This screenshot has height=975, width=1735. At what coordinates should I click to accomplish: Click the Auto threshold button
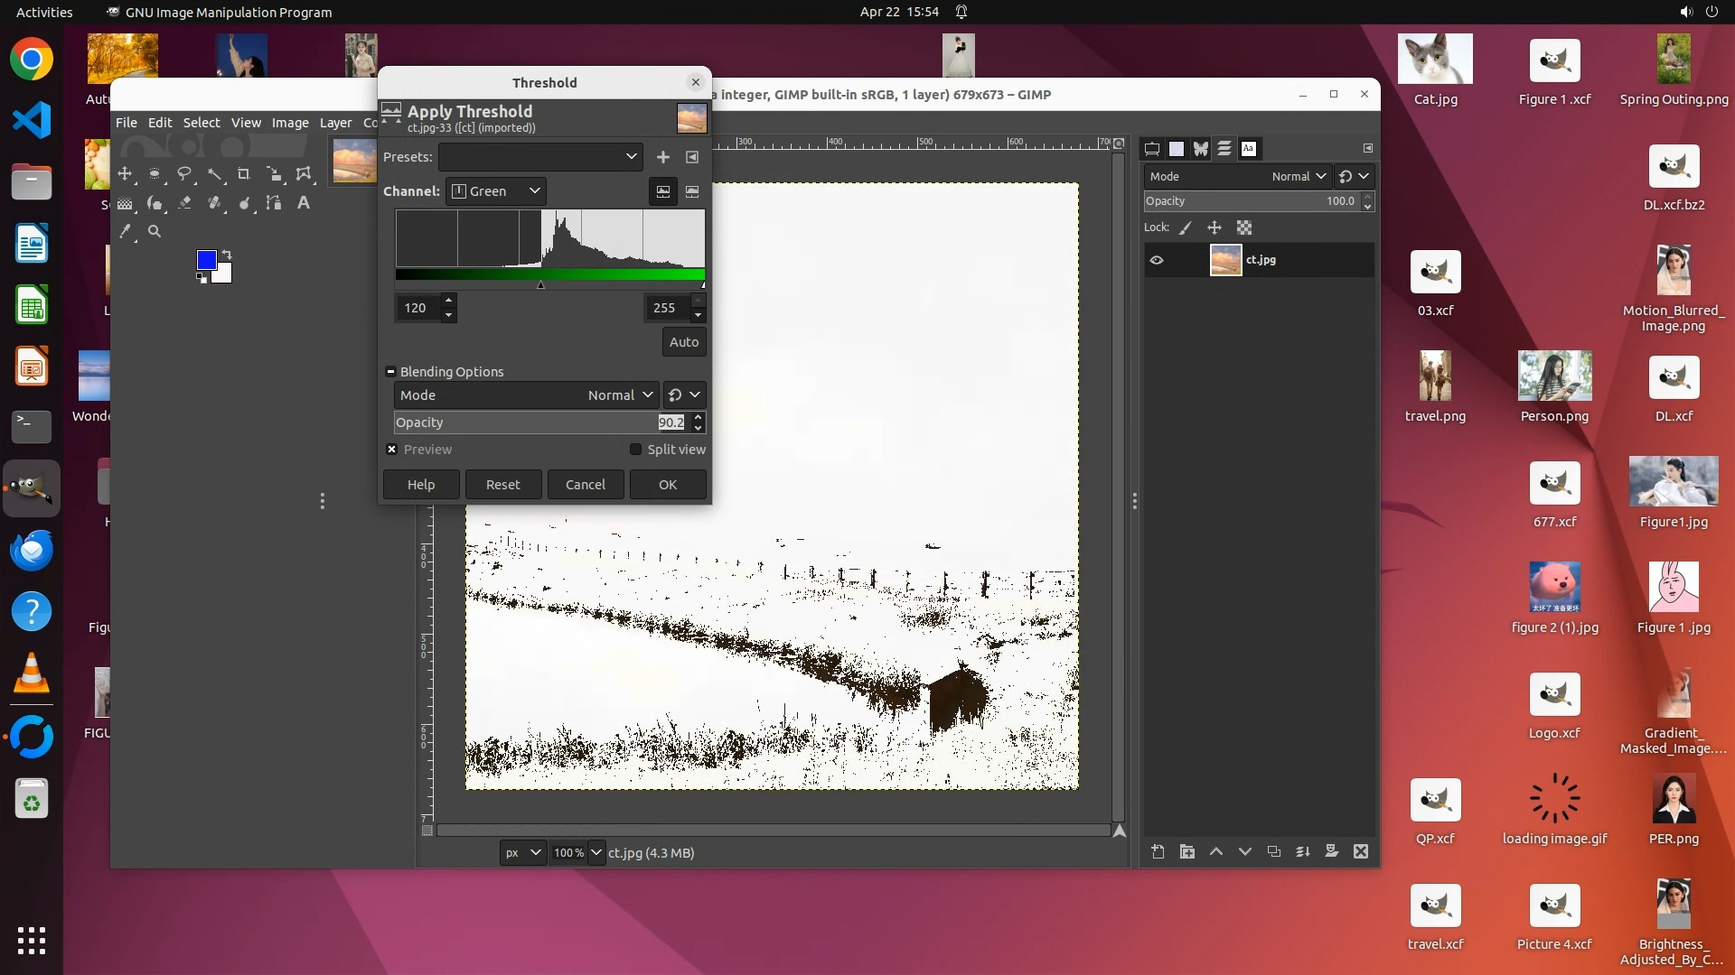(x=683, y=342)
